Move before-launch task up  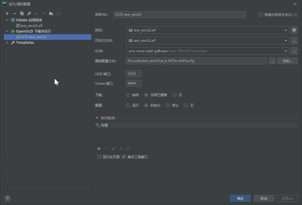[x=121, y=149]
